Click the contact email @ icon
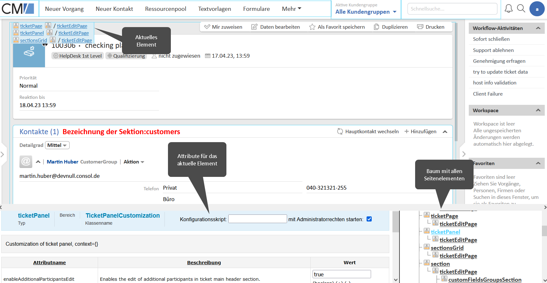Image resolution: width=547 pixels, height=283 pixels. tap(26, 162)
